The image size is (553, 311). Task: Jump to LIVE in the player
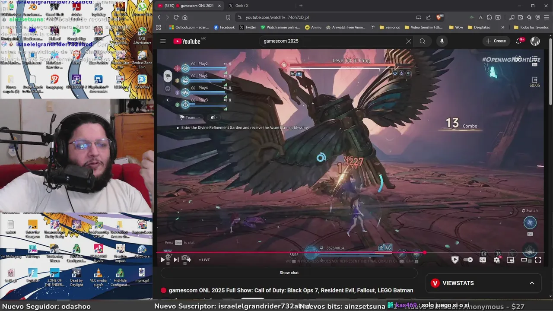204,260
